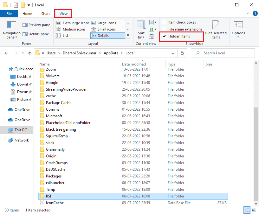Toggle the Details pane
Screen dimensions: 259x214
pyautogui.click(x=36, y=34)
